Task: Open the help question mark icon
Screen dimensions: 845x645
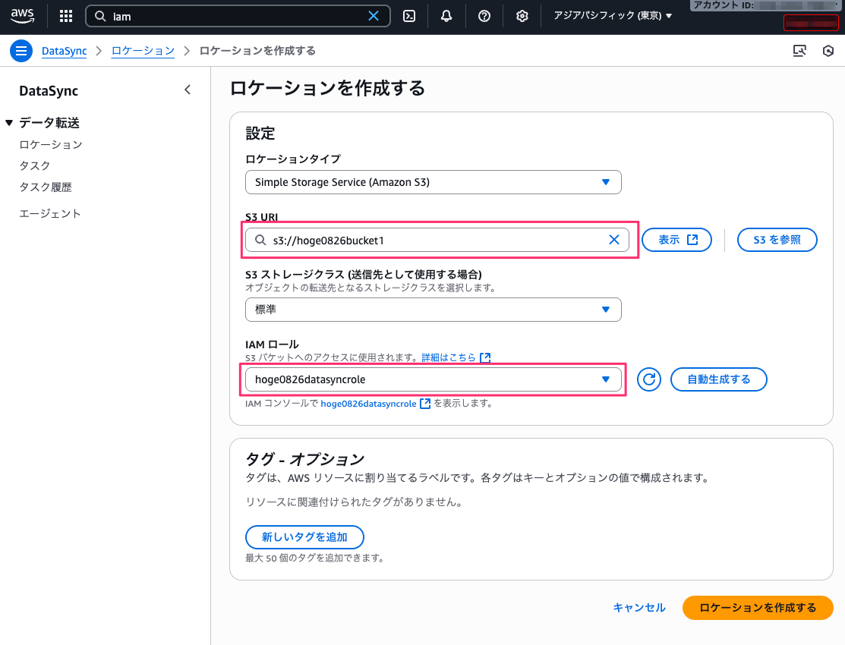Action: tap(484, 16)
